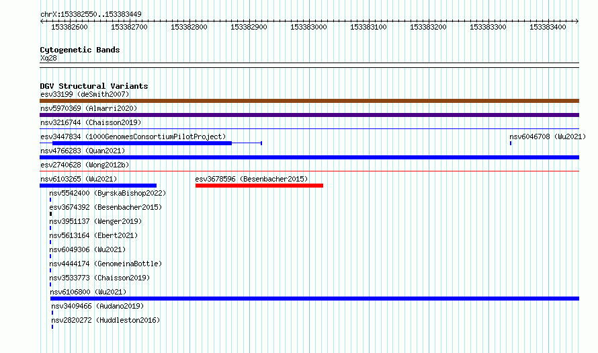Click ruler position 153383400
The width and height of the screenshot is (598, 353).
[548, 27]
